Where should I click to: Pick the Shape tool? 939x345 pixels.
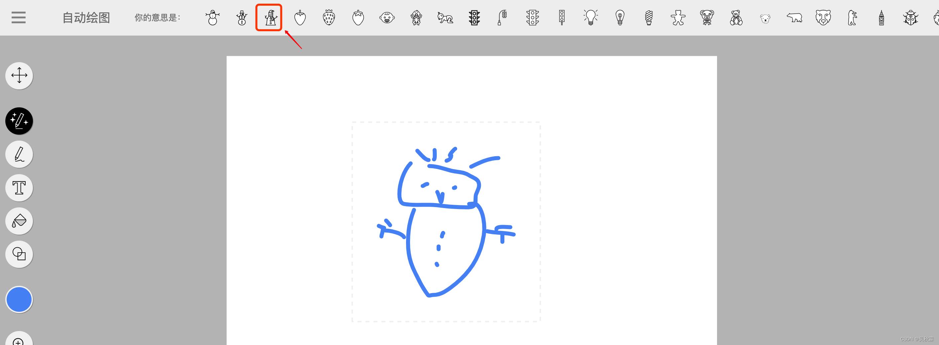click(19, 254)
